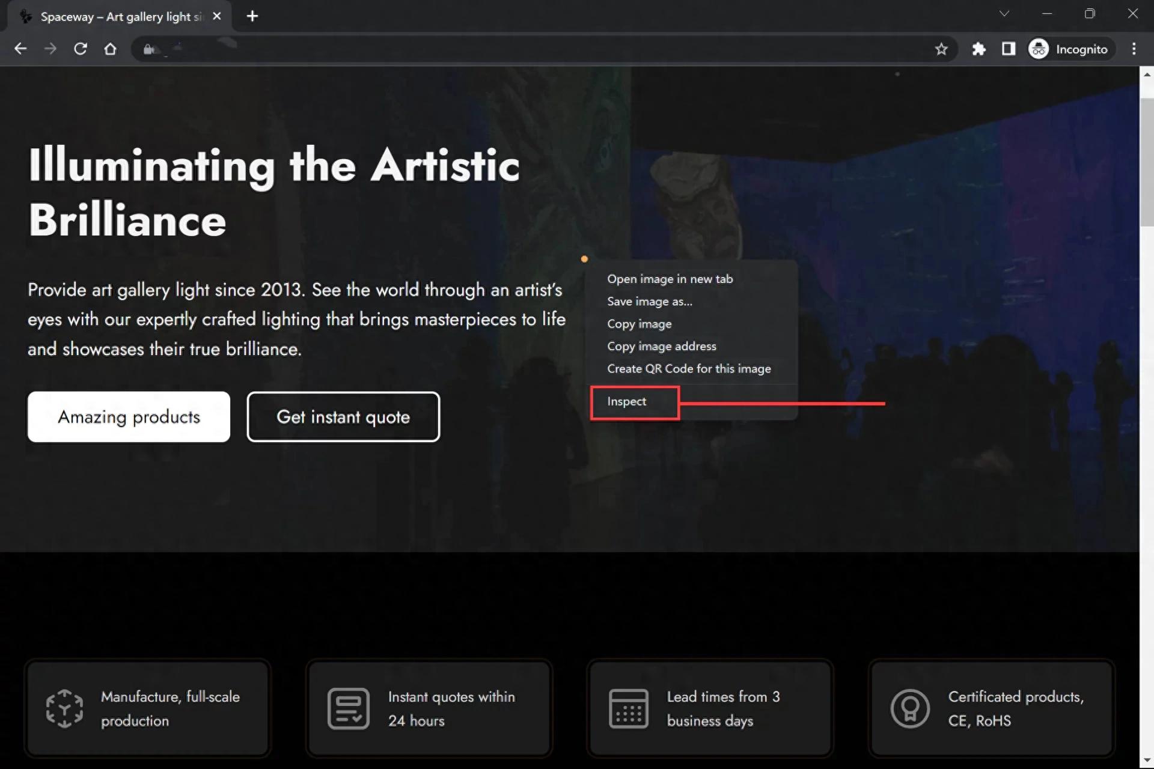Bookmark this page with star icon
1154x769 pixels.
(x=941, y=49)
